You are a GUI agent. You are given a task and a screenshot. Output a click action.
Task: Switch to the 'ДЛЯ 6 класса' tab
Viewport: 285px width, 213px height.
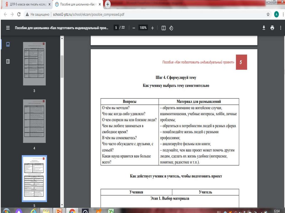[x=26, y=4]
